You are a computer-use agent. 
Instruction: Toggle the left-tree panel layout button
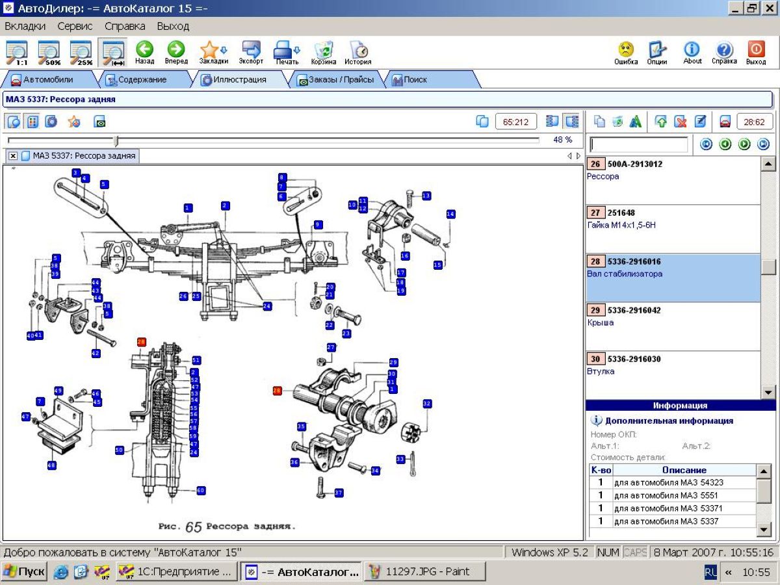click(x=552, y=122)
